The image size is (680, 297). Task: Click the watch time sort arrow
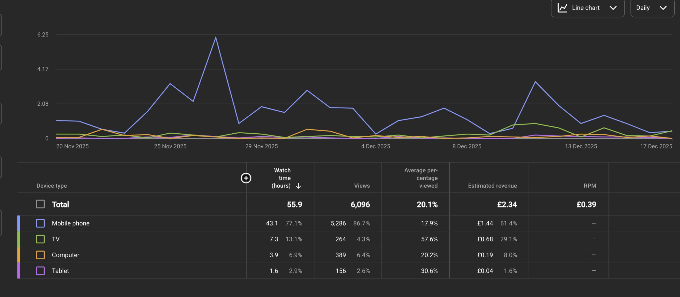(298, 186)
